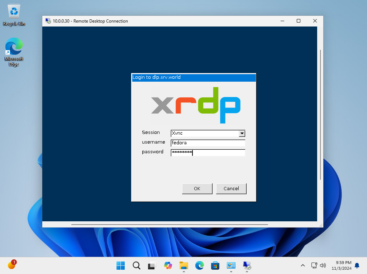The height and width of the screenshot is (274, 367).
Task: Click the Session label
Action: pyautogui.click(x=151, y=133)
